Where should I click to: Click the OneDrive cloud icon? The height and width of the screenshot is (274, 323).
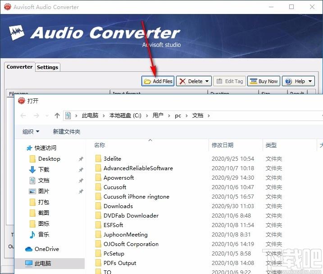coord(29,249)
